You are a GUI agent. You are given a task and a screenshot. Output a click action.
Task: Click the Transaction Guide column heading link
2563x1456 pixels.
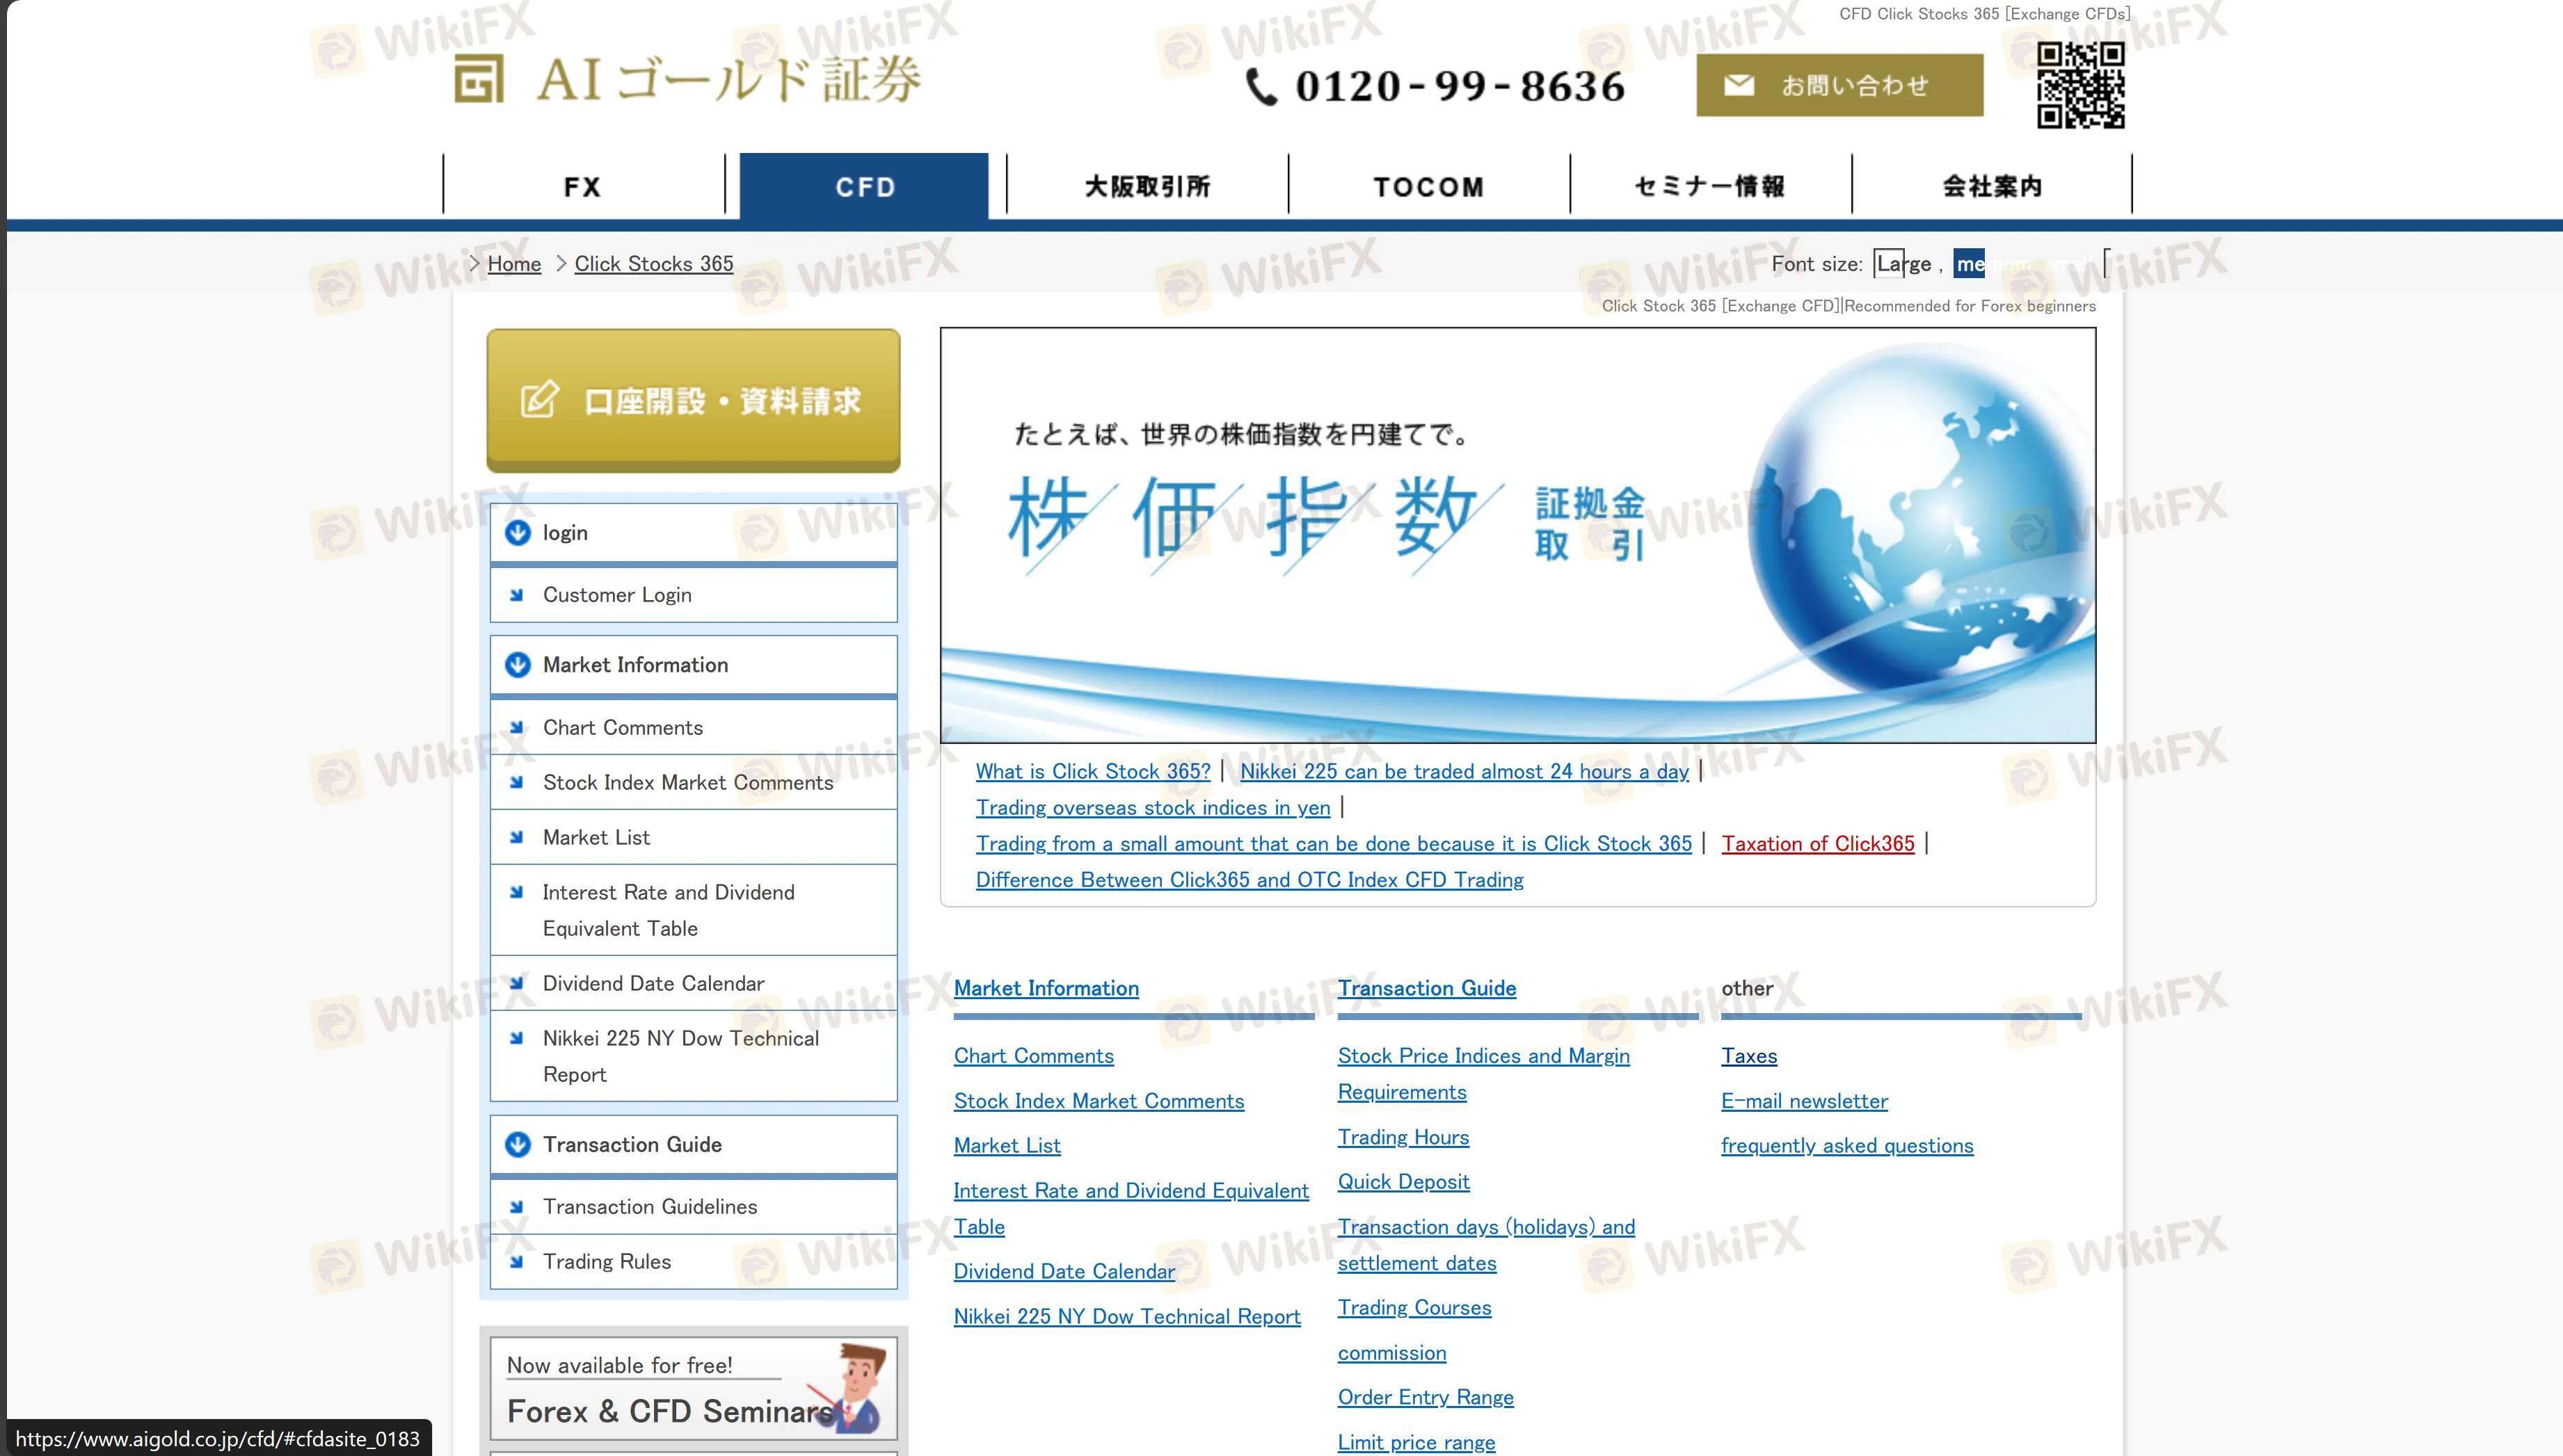point(1427,989)
